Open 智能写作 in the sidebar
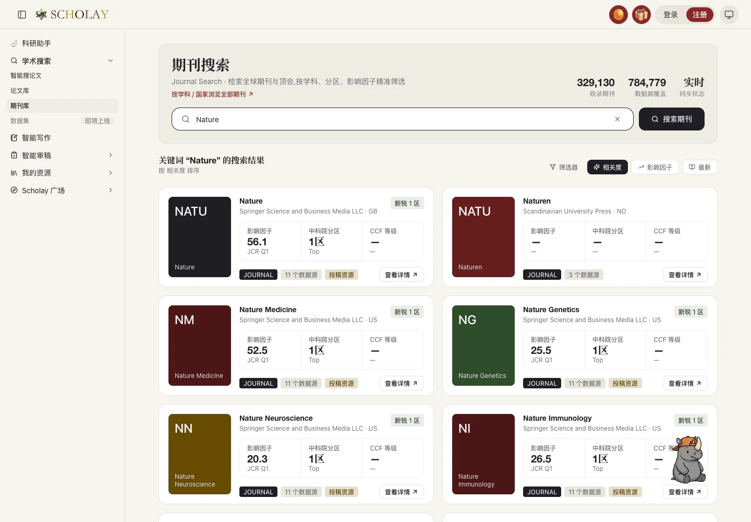The width and height of the screenshot is (751, 522). [62, 138]
